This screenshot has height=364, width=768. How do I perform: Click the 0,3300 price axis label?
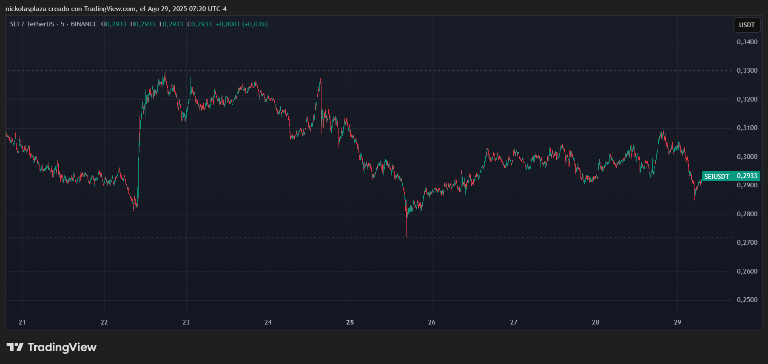pyautogui.click(x=747, y=71)
